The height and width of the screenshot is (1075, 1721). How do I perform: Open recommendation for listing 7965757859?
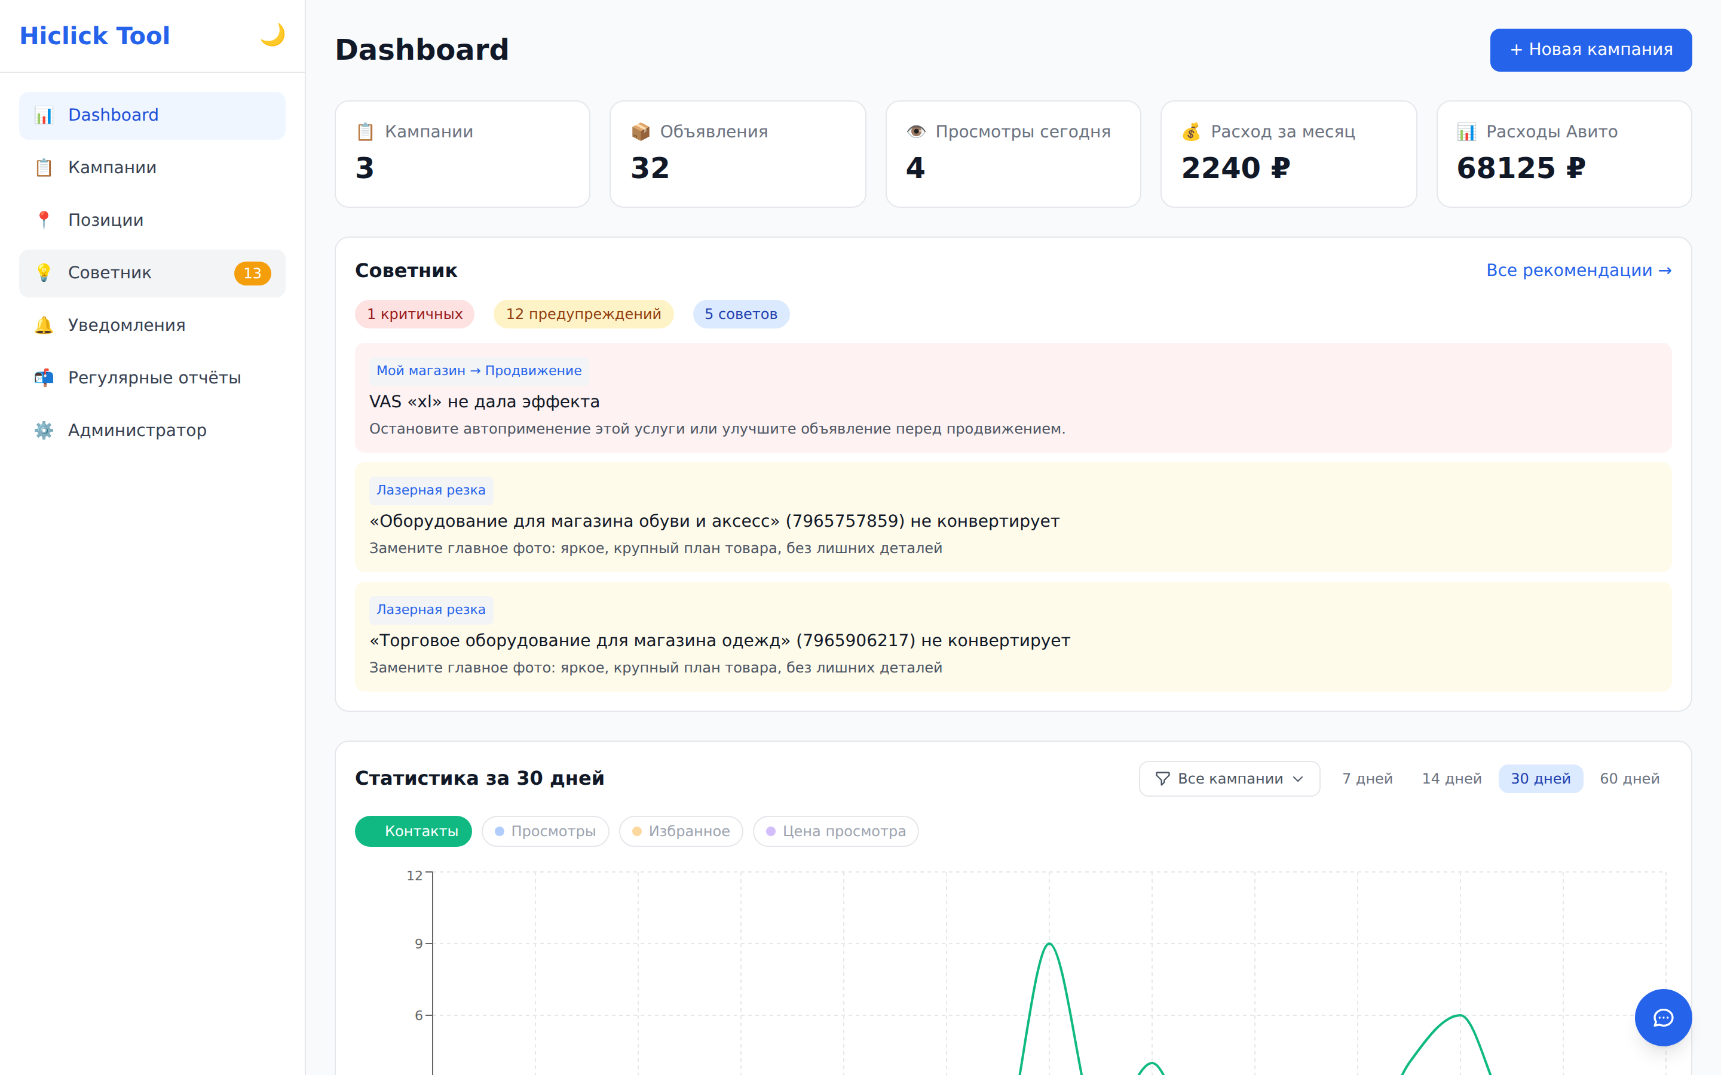tap(1013, 518)
